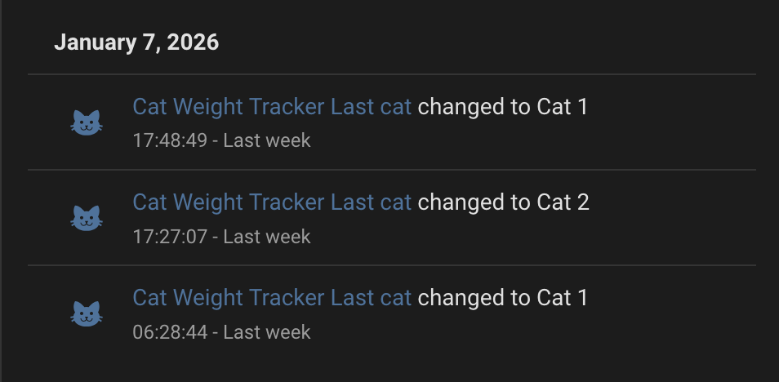Click the divider line under the date header
Image resolution: width=779 pixels, height=382 pixels.
392,74
